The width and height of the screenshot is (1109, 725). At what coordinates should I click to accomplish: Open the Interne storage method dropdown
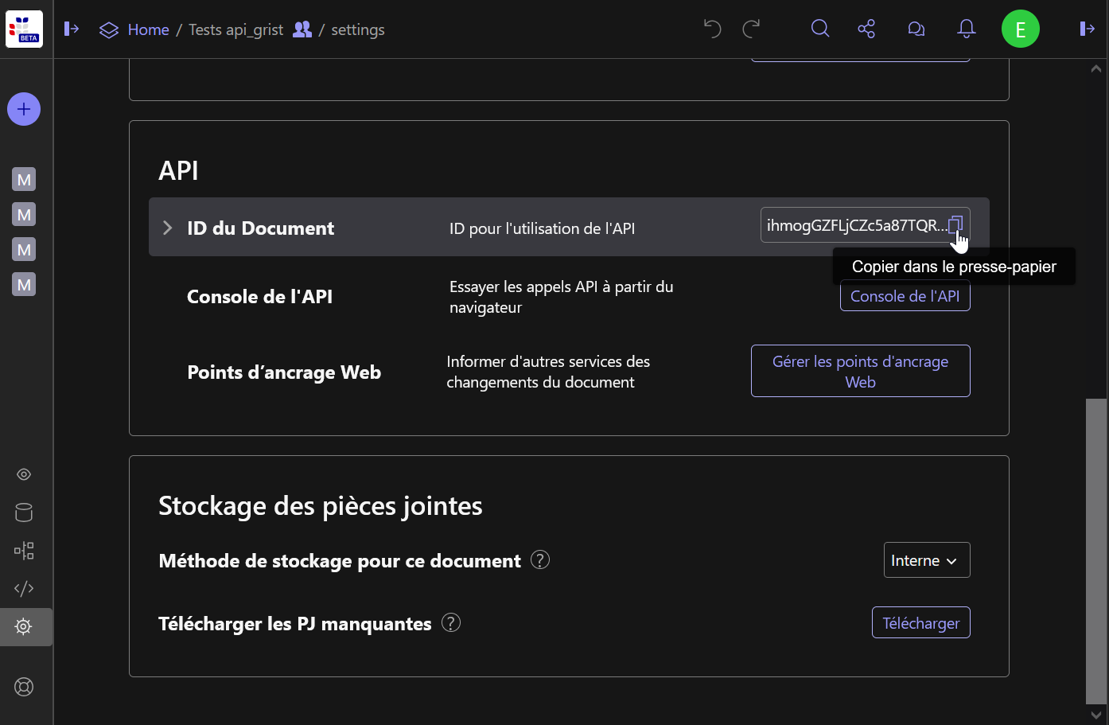[927, 560]
